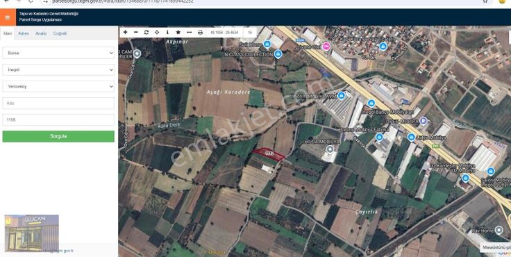Image resolution: width=511 pixels, height=257 pixels.
Task: Select the Coğrafi tab
Action: [x=60, y=33]
